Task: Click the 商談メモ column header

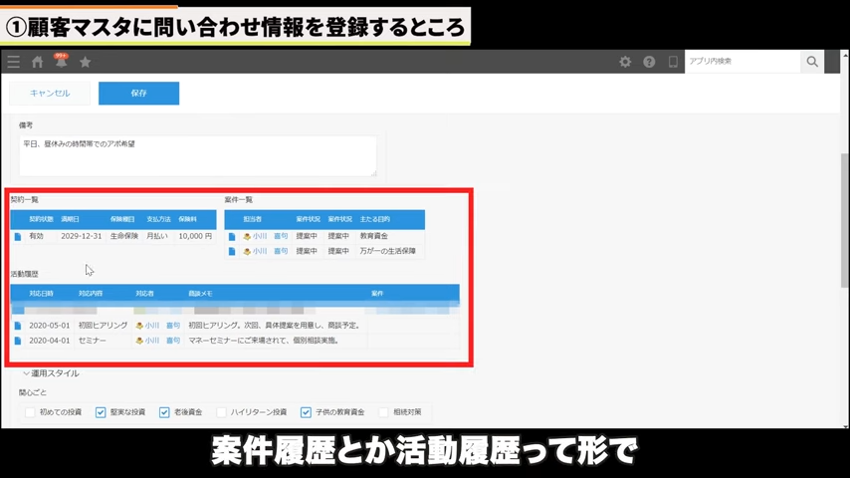Action: click(x=201, y=294)
